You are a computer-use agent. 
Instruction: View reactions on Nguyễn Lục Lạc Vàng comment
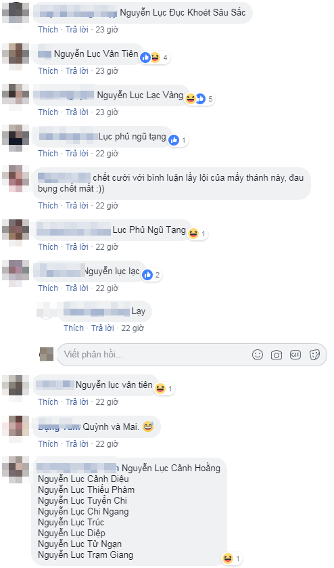(x=199, y=99)
